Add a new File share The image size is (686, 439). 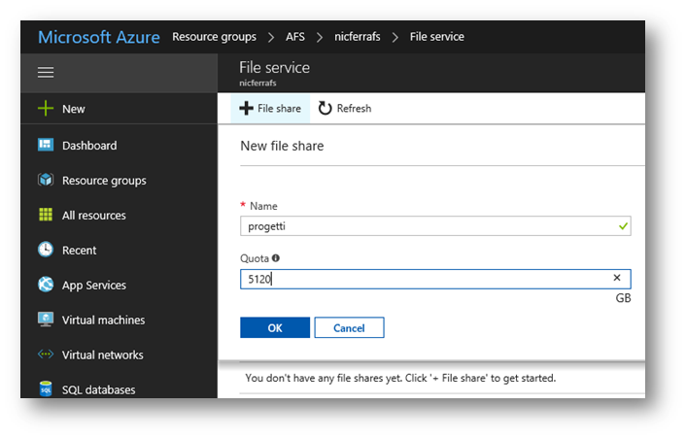[x=270, y=109]
